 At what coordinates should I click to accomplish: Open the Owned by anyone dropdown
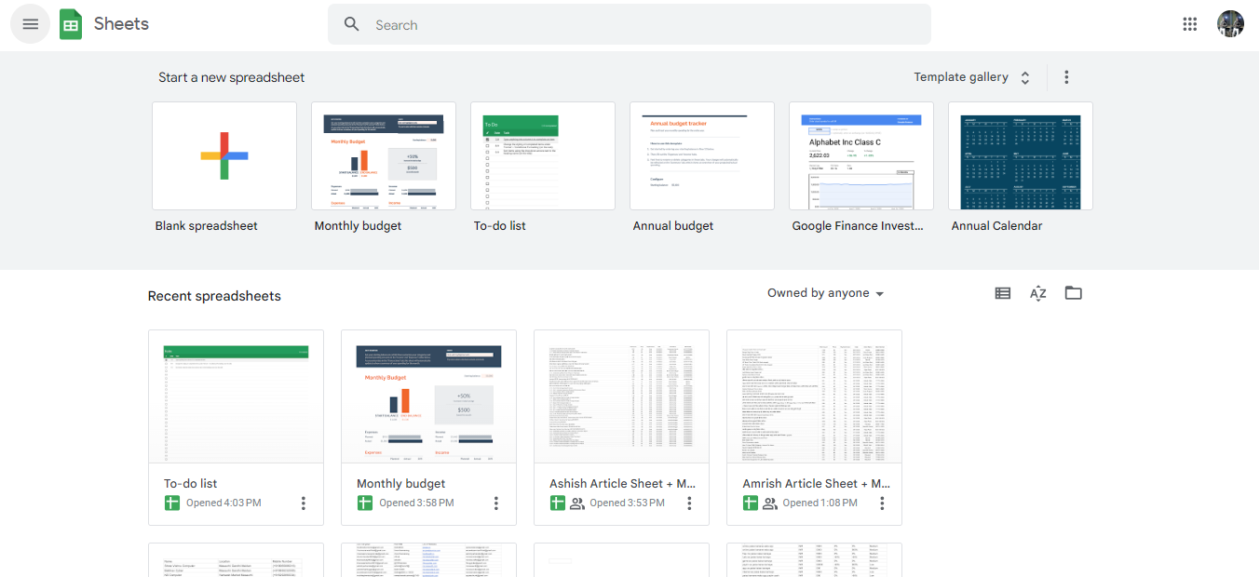(826, 293)
